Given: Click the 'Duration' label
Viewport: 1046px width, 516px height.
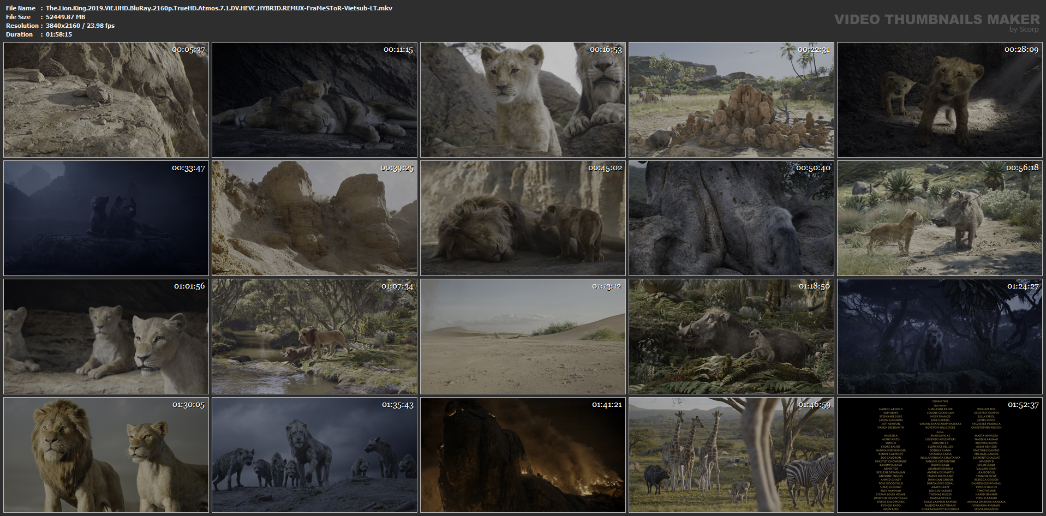Looking at the screenshot, I should (x=20, y=34).
